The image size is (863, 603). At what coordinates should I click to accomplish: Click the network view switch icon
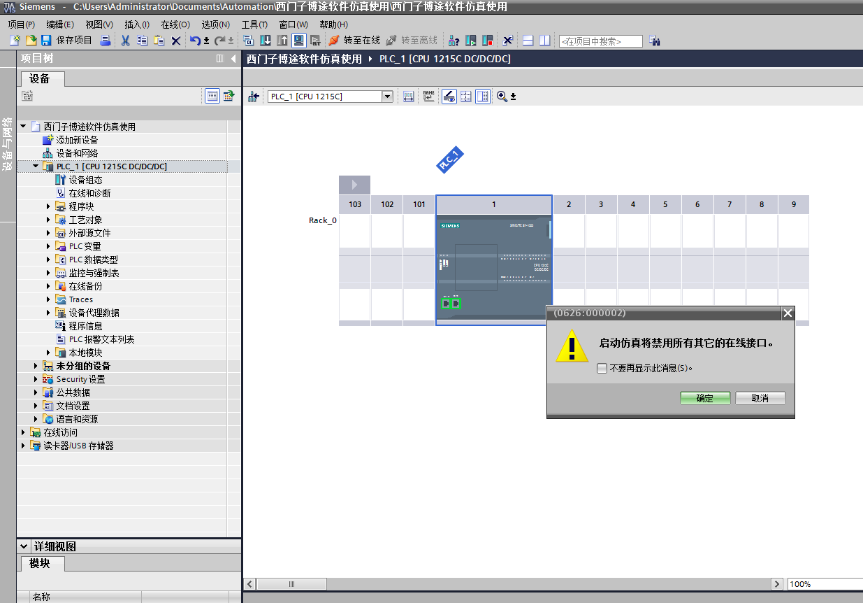click(x=254, y=97)
